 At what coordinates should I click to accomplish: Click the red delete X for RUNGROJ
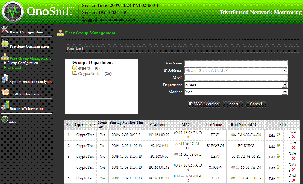point(294,148)
